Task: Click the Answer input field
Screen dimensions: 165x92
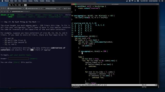Action: pos(19,59)
